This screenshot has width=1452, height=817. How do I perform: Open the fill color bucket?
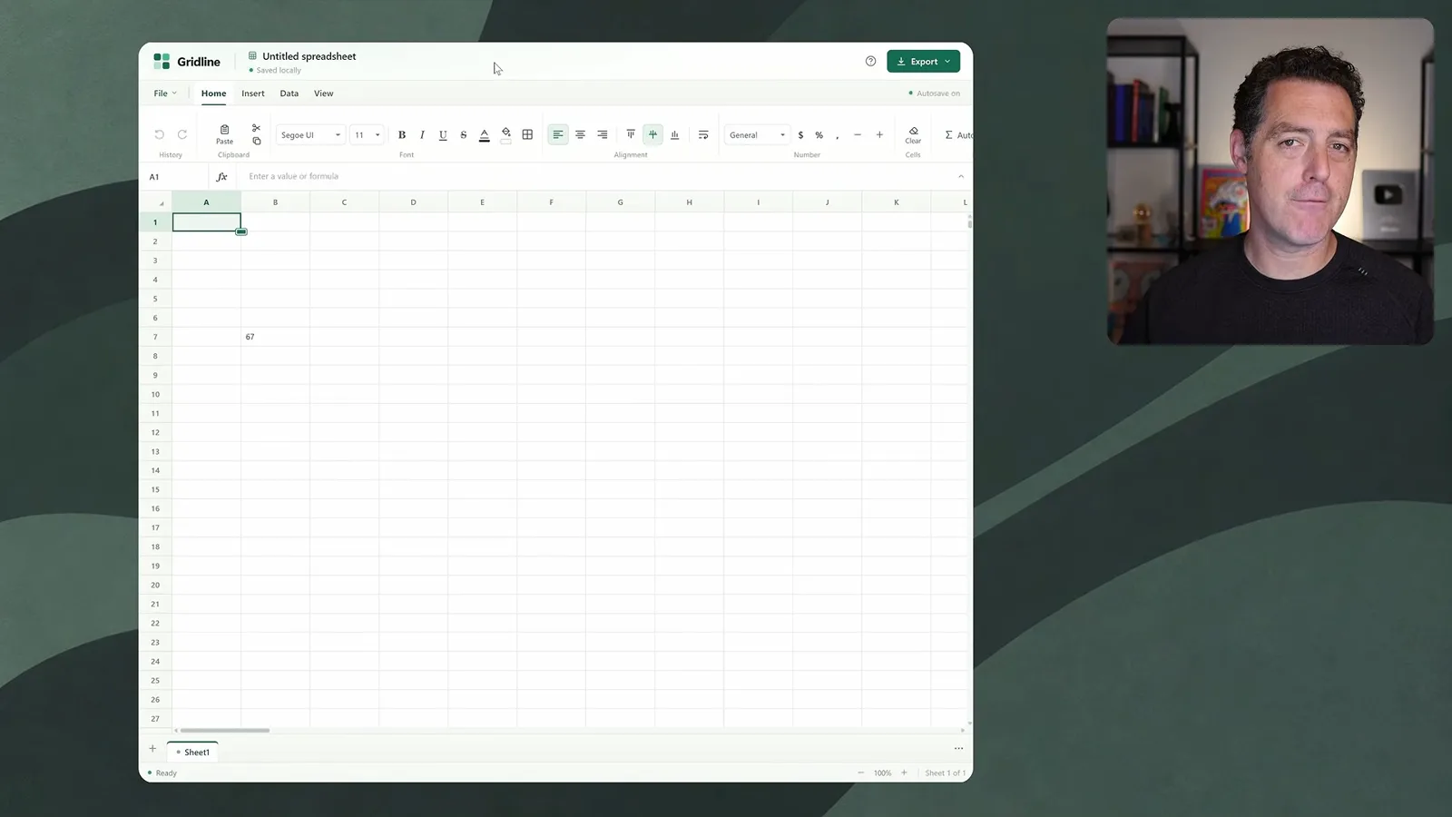pyautogui.click(x=506, y=134)
